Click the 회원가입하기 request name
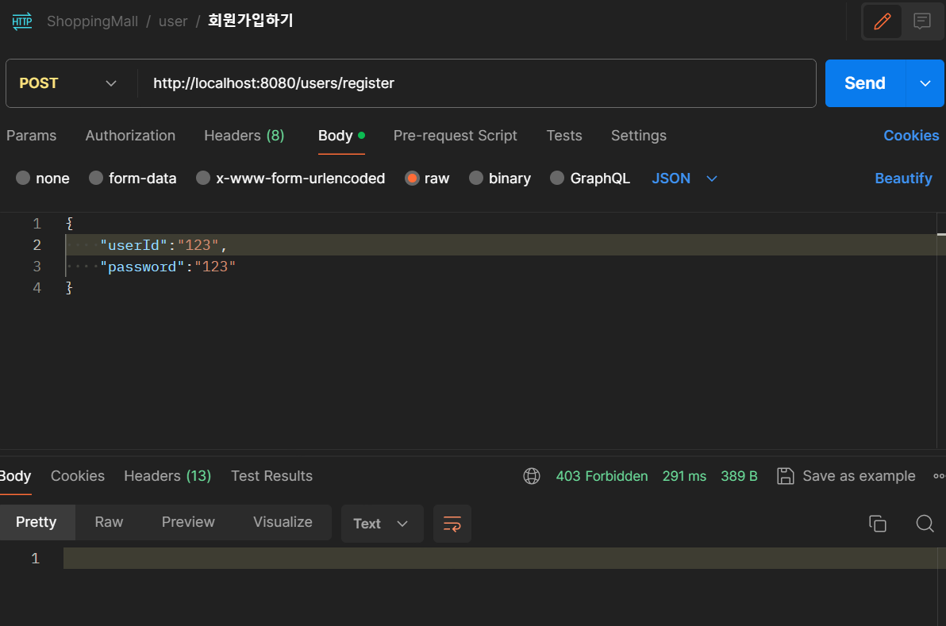Image resolution: width=946 pixels, height=626 pixels. (x=250, y=21)
